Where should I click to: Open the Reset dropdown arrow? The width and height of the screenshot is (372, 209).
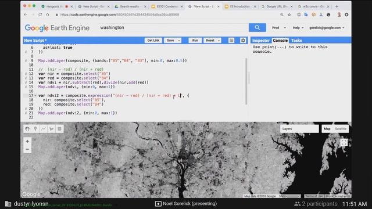click(x=219, y=41)
